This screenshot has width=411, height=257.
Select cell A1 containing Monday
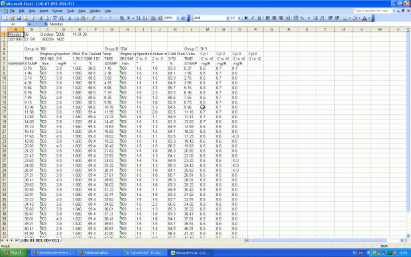(x=15, y=34)
